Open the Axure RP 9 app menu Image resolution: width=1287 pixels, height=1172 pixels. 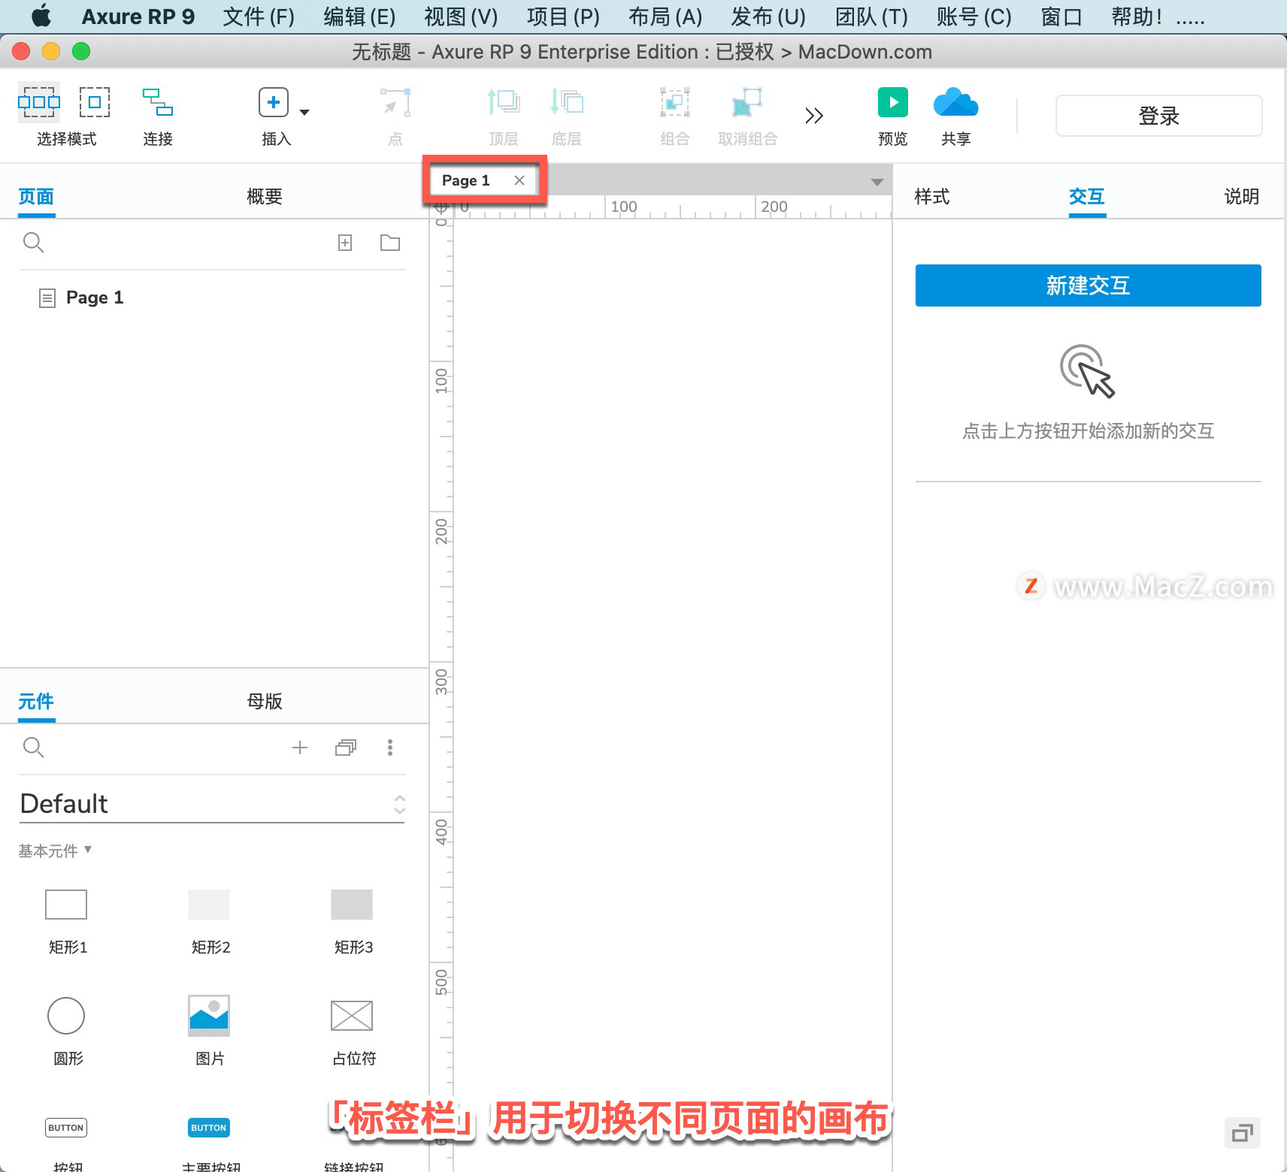pyautogui.click(x=138, y=17)
